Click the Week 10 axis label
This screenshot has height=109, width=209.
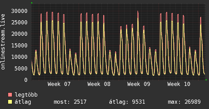tap(179, 84)
